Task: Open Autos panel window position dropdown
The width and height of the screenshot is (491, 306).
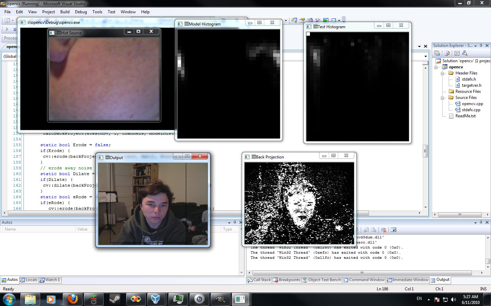Action: coord(229,222)
